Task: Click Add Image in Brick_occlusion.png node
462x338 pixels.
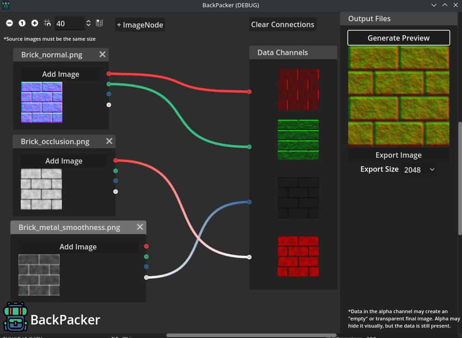Action: (x=64, y=161)
